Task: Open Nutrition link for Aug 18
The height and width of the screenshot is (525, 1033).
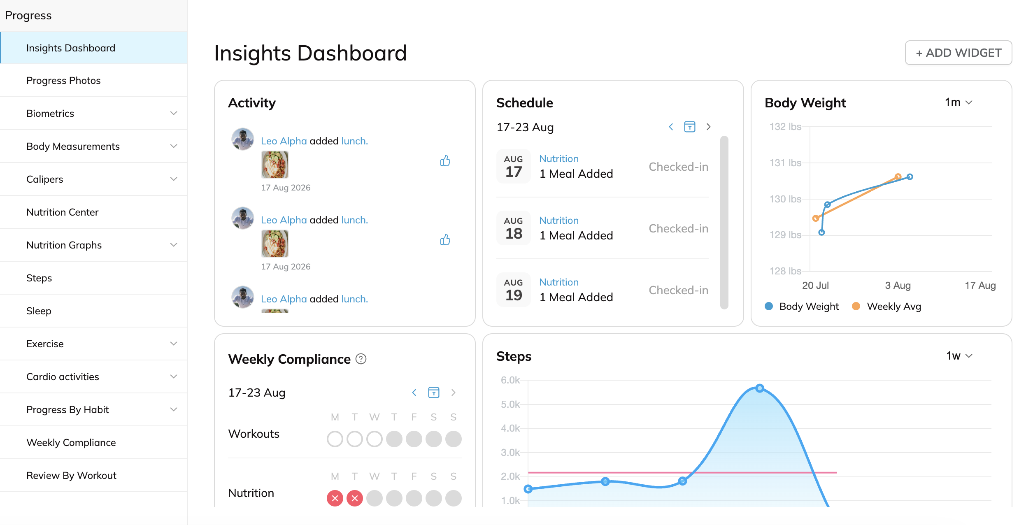Action: pos(559,221)
